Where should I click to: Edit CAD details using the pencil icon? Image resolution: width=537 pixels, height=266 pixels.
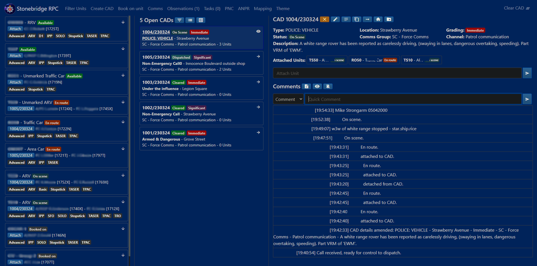[335, 19]
